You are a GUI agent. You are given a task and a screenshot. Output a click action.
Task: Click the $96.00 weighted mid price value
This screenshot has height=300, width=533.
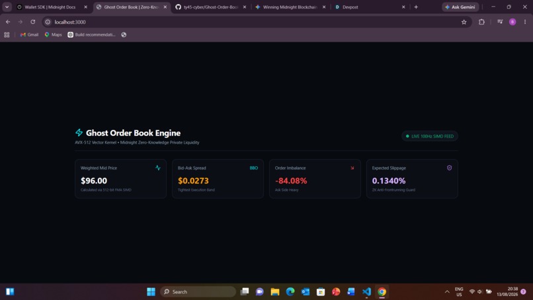pyautogui.click(x=94, y=181)
